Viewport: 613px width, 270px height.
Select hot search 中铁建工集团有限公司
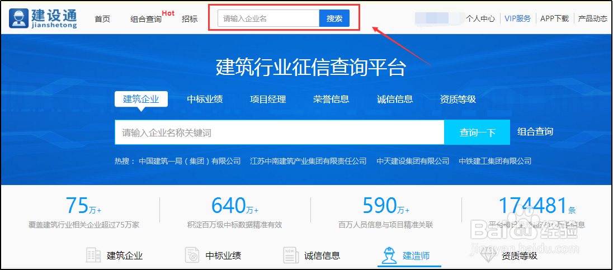click(x=496, y=161)
